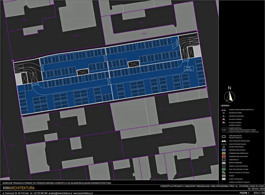Pick the red 'Powierzchnia usługowa' swatch
This screenshot has width=265, height=195.
223,156
